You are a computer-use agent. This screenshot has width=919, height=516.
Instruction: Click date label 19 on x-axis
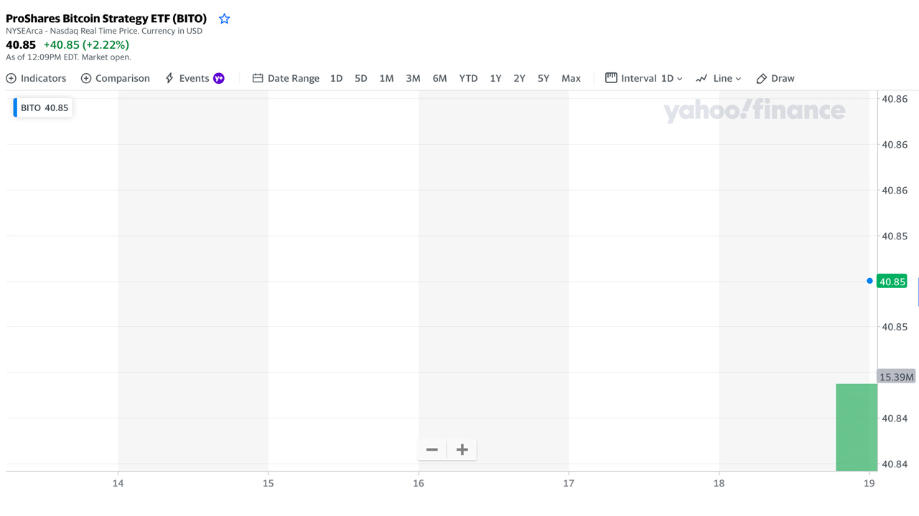coord(869,483)
